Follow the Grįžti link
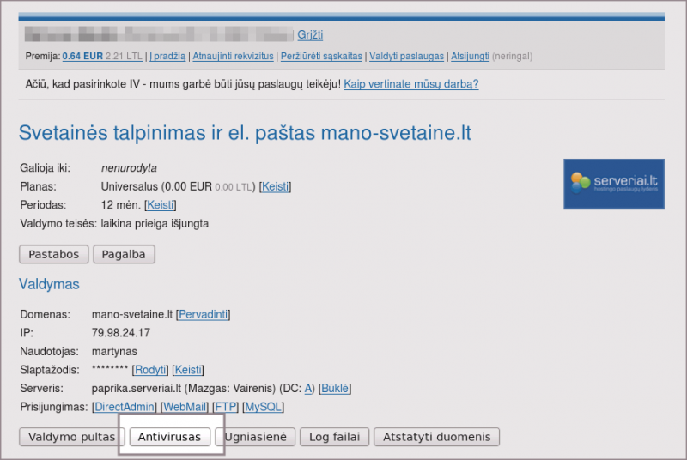The width and height of the screenshot is (687, 460). click(310, 35)
